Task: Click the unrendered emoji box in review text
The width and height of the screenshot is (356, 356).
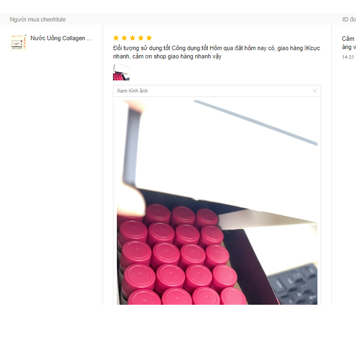Action: tap(307, 48)
